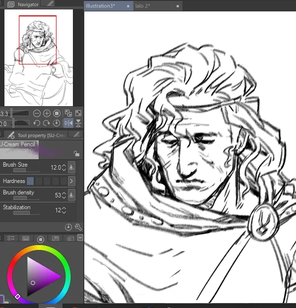Switch to the brush tab beside Tool property
This screenshot has height=308, width=296.
[x=76, y=134]
